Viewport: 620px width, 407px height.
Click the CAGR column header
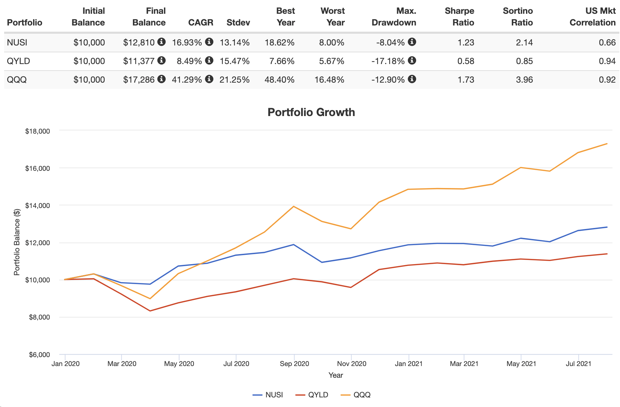(x=201, y=23)
